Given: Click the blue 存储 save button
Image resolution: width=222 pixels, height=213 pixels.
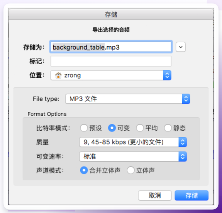Looking at the screenshot, I should [191, 195].
